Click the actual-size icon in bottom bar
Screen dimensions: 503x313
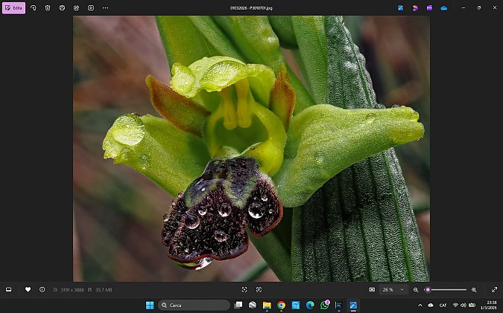tap(259, 289)
